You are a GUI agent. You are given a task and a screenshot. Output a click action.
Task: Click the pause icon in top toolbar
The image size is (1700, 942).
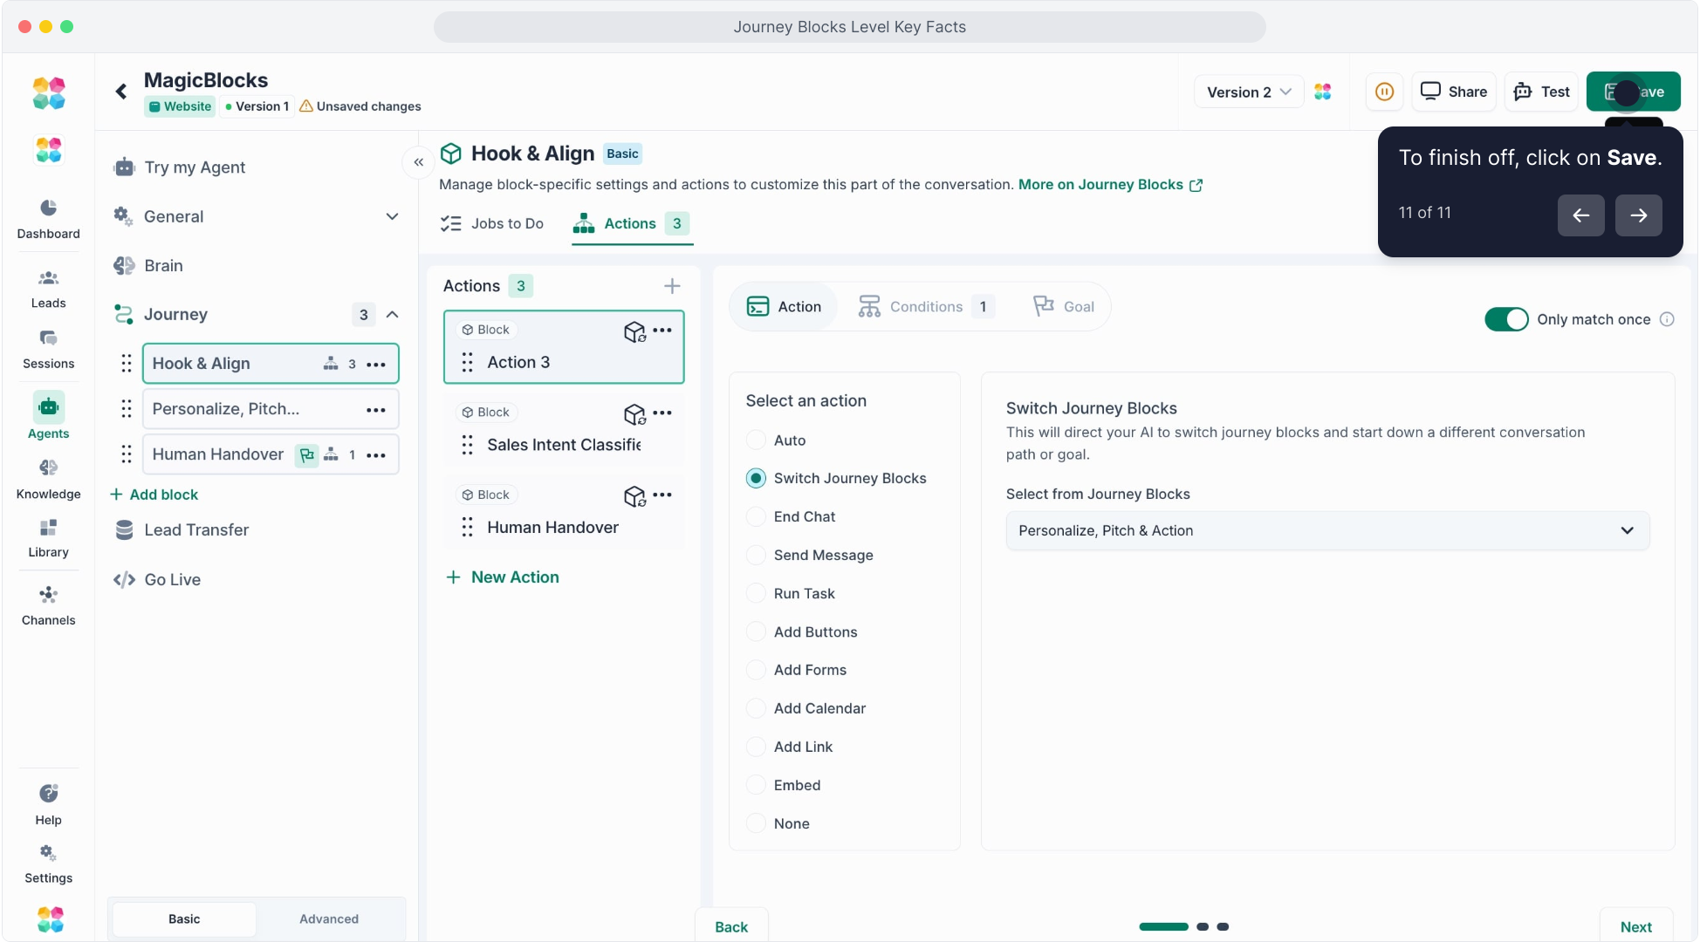[x=1384, y=92]
